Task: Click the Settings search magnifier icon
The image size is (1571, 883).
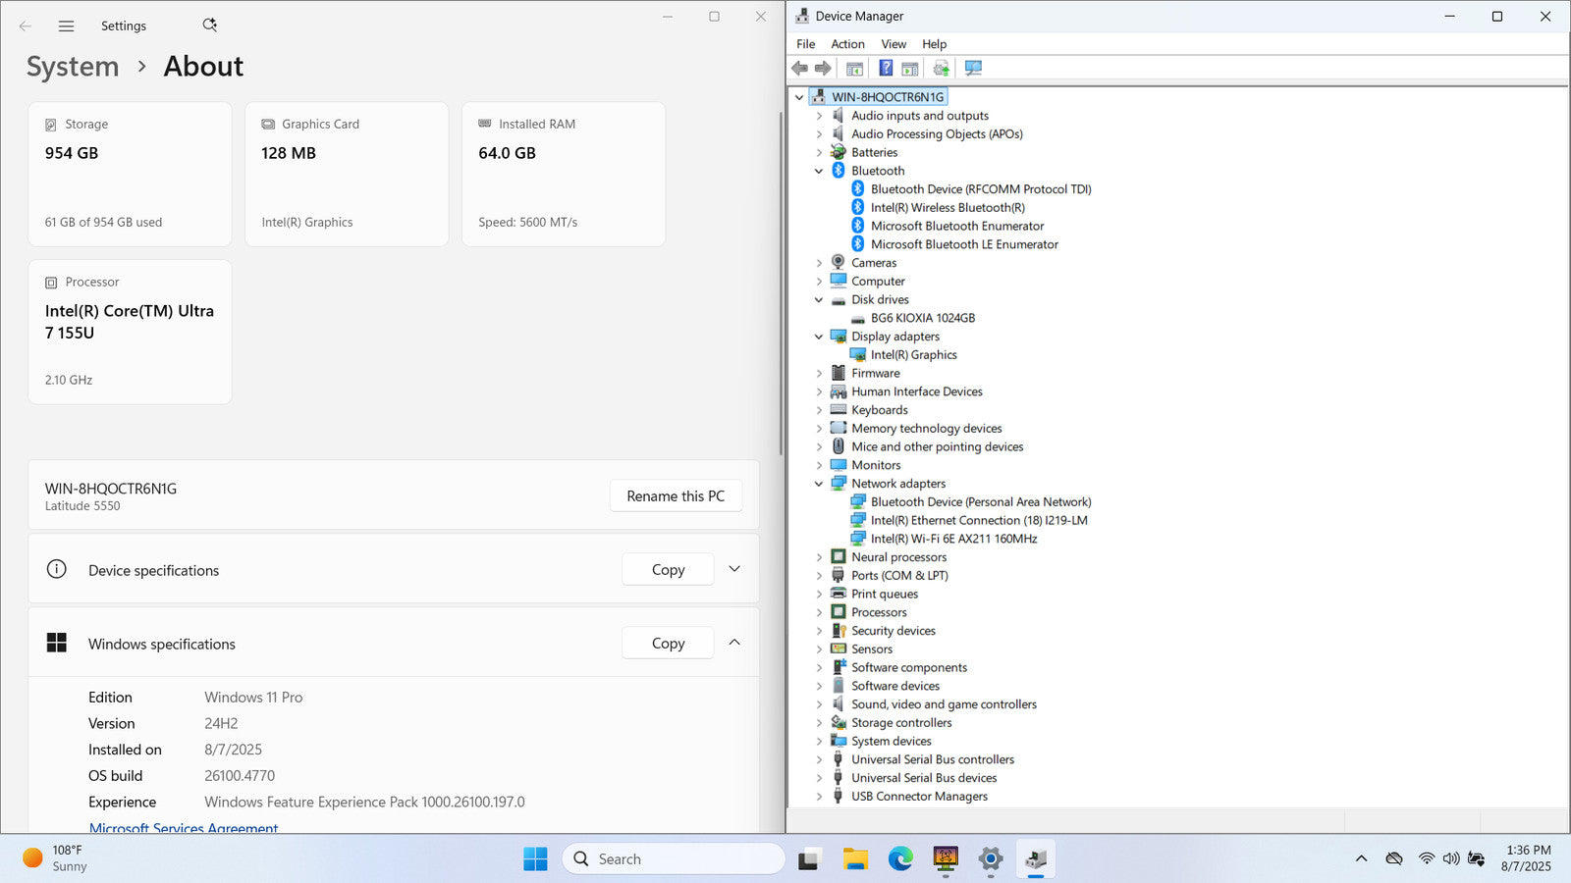Action: [x=209, y=26]
